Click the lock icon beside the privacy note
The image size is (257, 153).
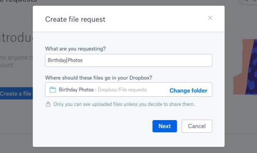48,104
